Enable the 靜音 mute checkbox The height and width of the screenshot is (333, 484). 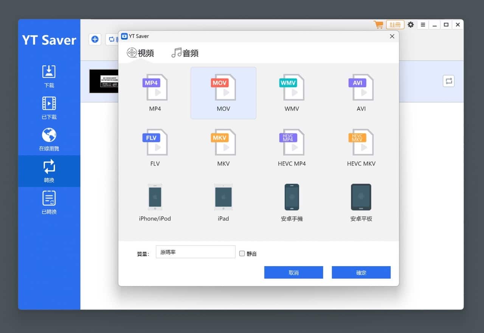[242, 253]
